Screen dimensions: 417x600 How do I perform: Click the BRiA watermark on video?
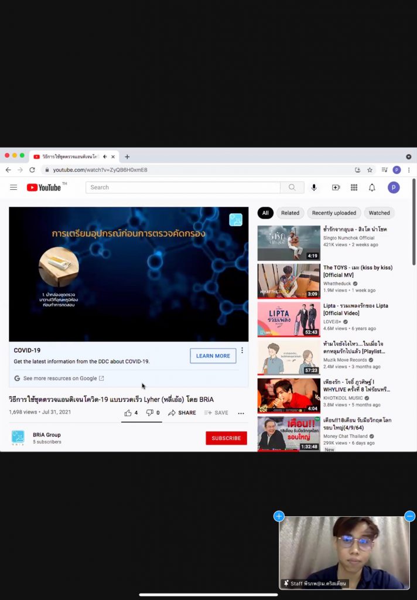[235, 220]
